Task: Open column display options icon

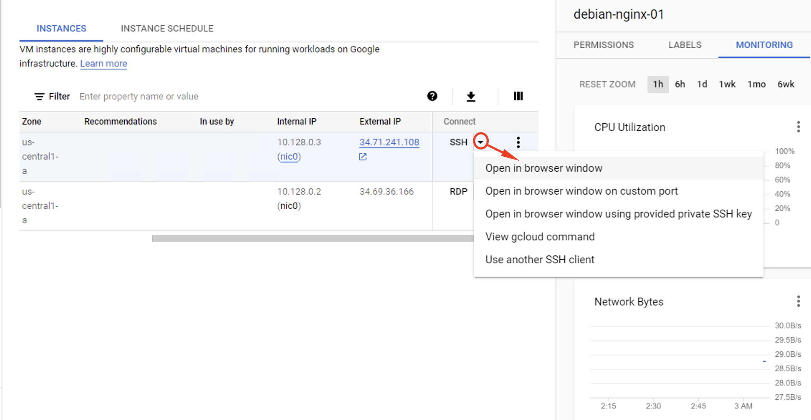Action: pyautogui.click(x=518, y=96)
